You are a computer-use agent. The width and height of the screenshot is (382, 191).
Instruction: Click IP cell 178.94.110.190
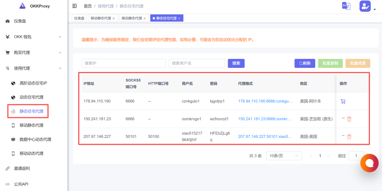point(97,101)
